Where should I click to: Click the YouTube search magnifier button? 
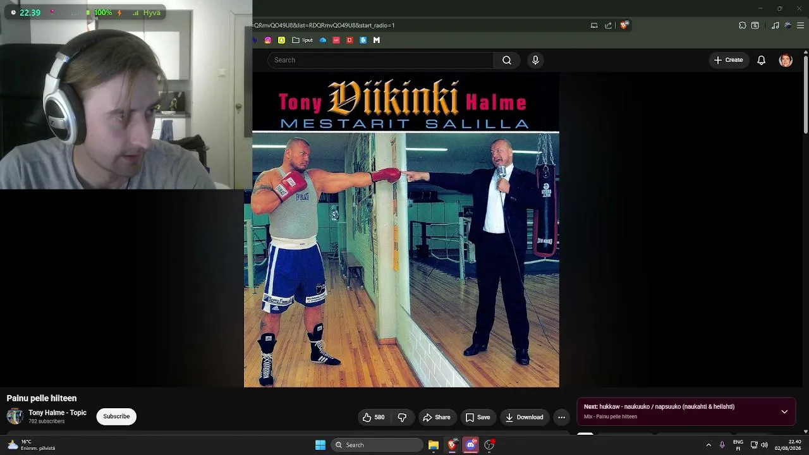coord(506,60)
